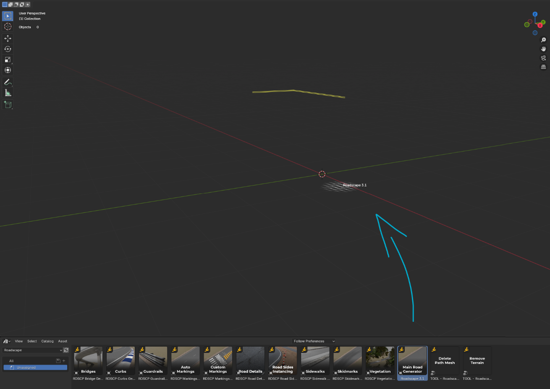Activate the Rotate tool

click(x=8, y=49)
